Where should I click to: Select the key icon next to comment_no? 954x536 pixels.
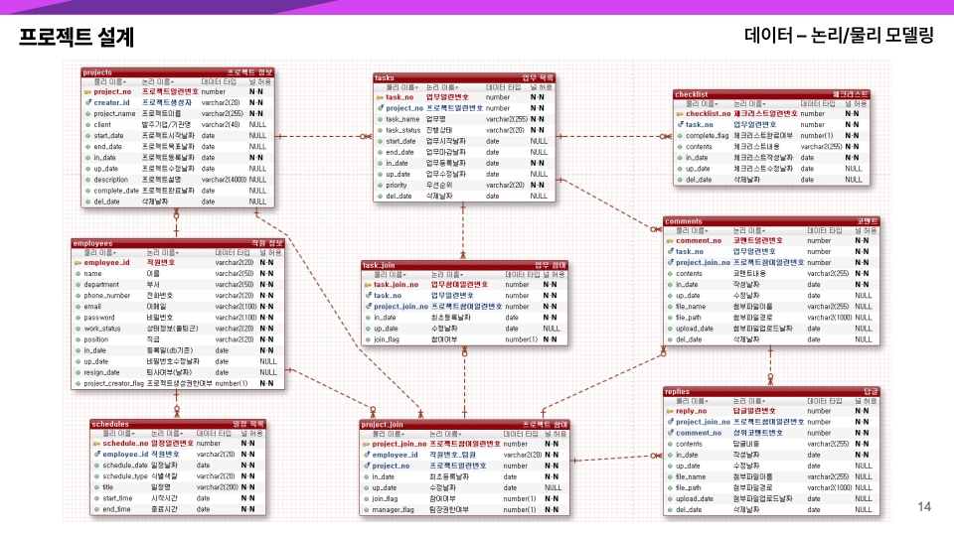670,240
